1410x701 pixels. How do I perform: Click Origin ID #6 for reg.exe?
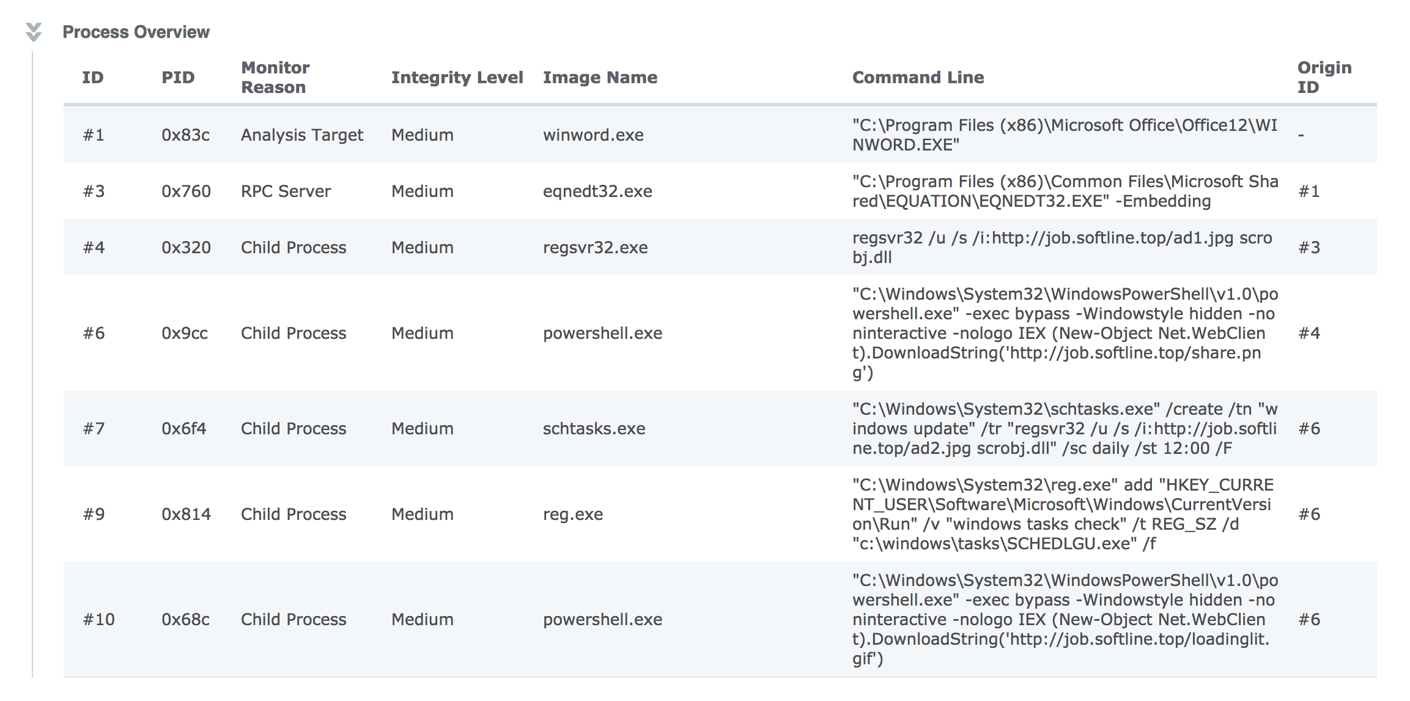(x=1308, y=514)
